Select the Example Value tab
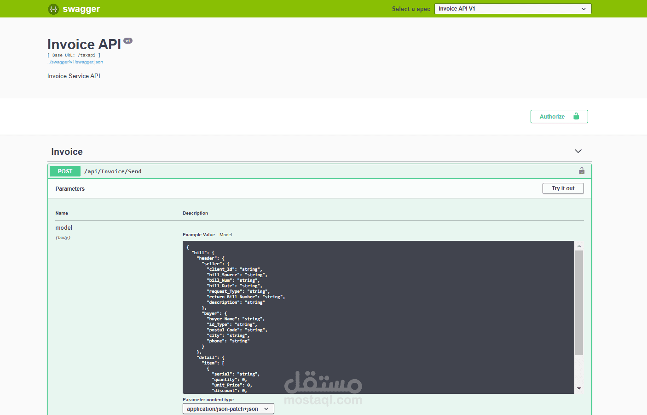The height and width of the screenshot is (415, 647). (x=199, y=235)
